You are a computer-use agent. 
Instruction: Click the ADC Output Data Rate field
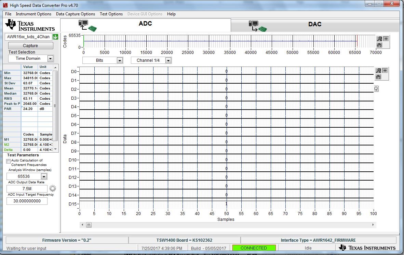point(27,189)
